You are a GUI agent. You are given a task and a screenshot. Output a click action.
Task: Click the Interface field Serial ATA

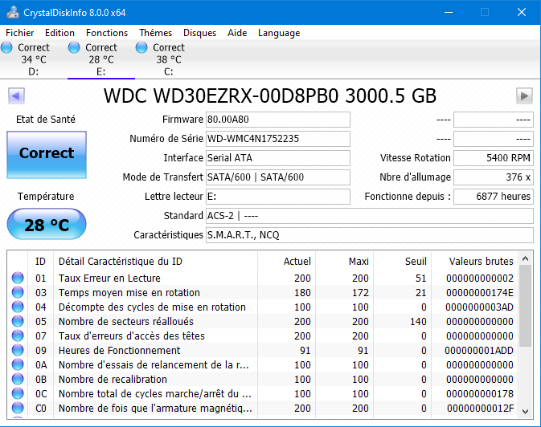coord(278,158)
